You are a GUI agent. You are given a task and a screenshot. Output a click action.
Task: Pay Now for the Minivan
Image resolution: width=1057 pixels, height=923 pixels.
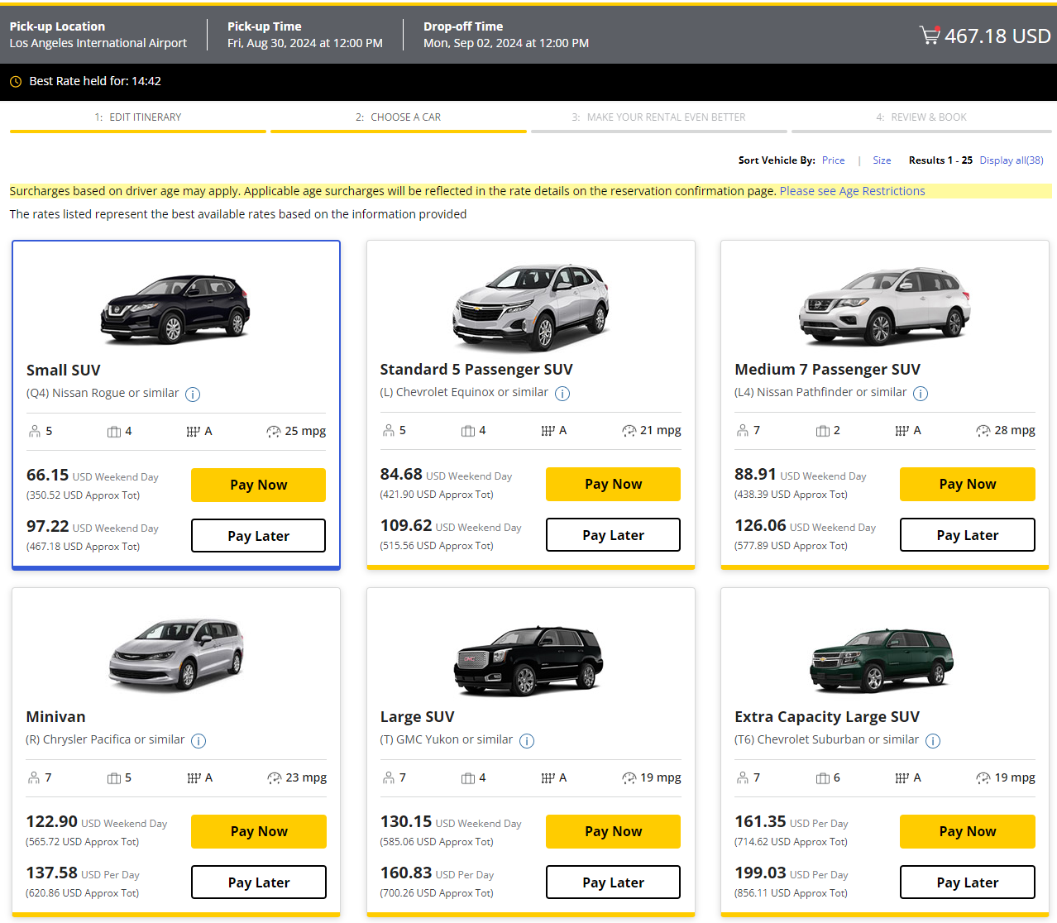[x=259, y=832]
